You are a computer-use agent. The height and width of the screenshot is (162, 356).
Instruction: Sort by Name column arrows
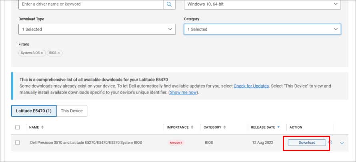(x=42, y=127)
